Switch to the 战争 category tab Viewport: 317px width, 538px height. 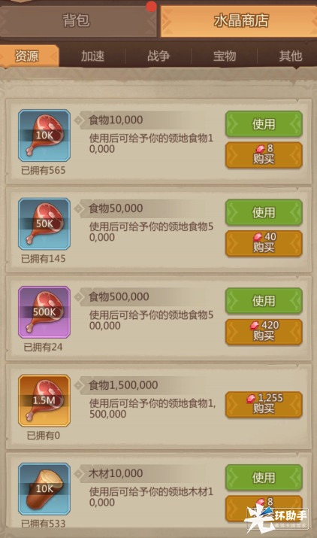[158, 56]
